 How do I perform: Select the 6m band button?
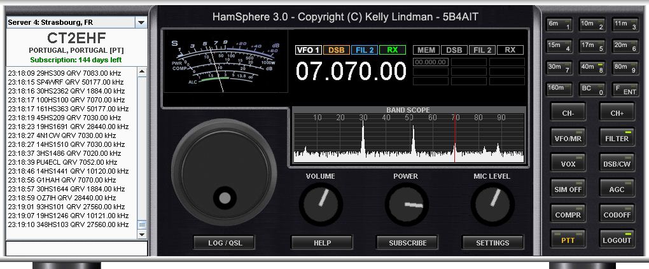click(x=559, y=25)
